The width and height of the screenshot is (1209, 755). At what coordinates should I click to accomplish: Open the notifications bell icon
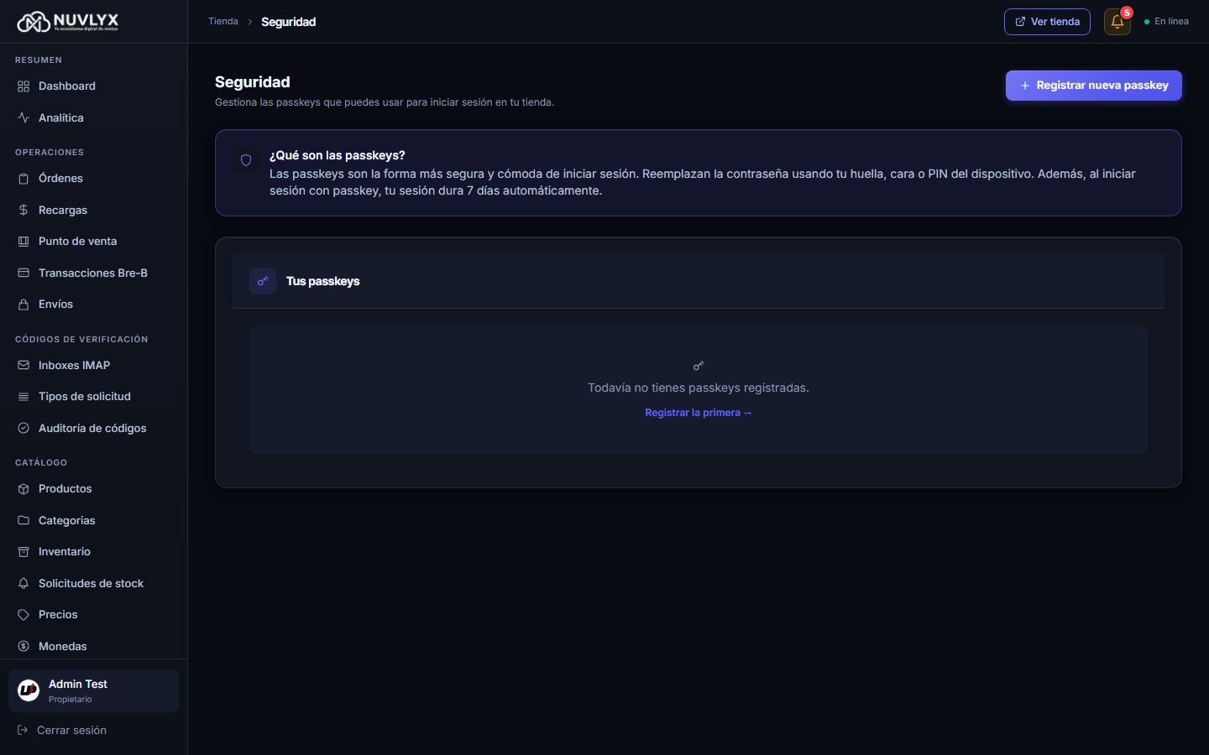pyautogui.click(x=1117, y=22)
